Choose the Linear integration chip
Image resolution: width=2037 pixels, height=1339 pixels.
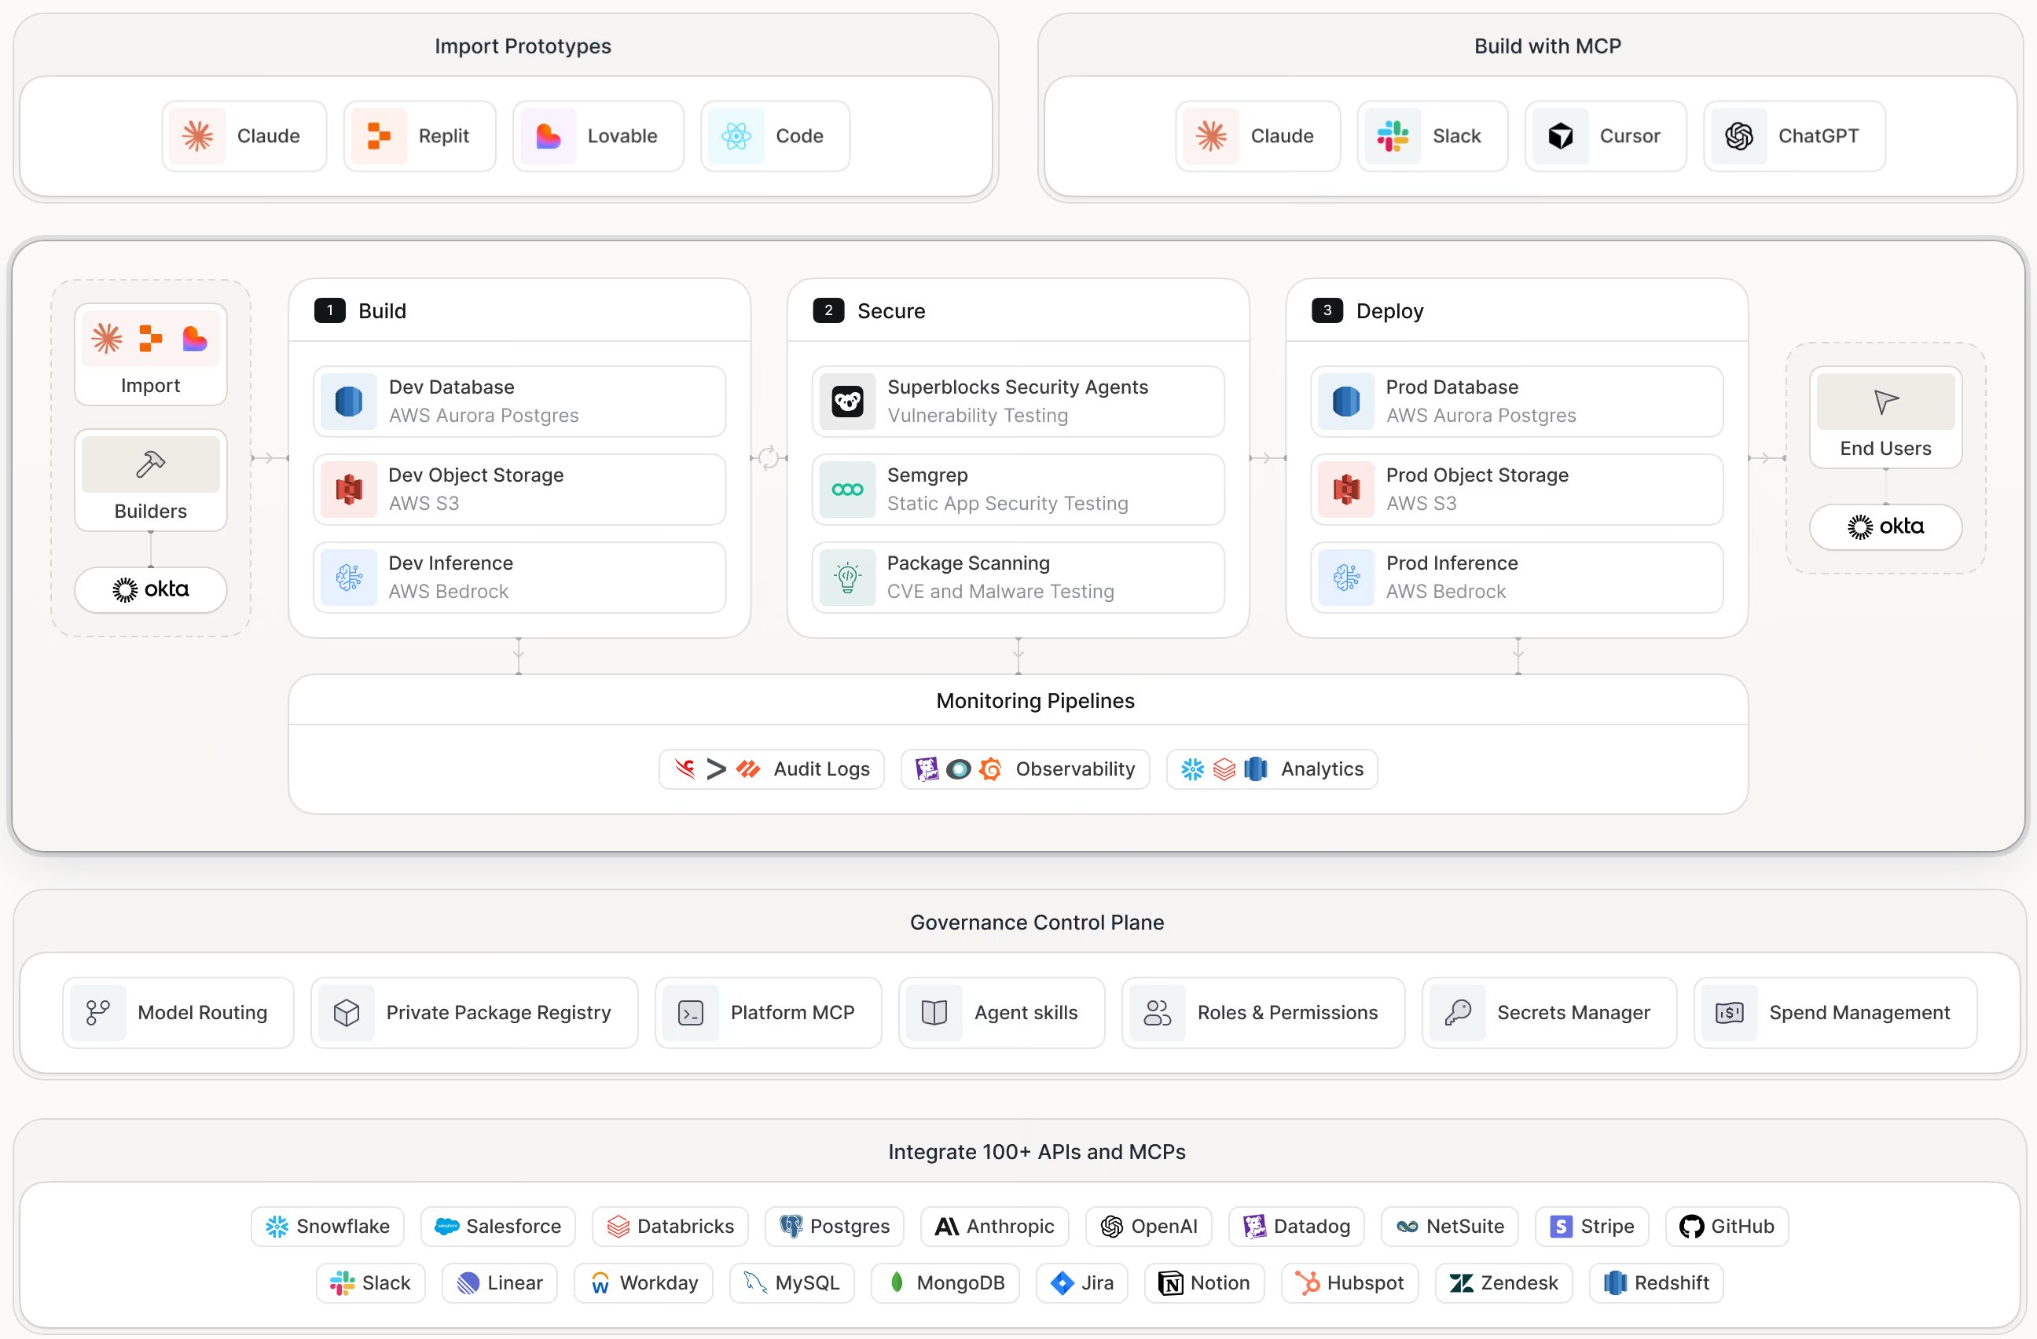[500, 1283]
